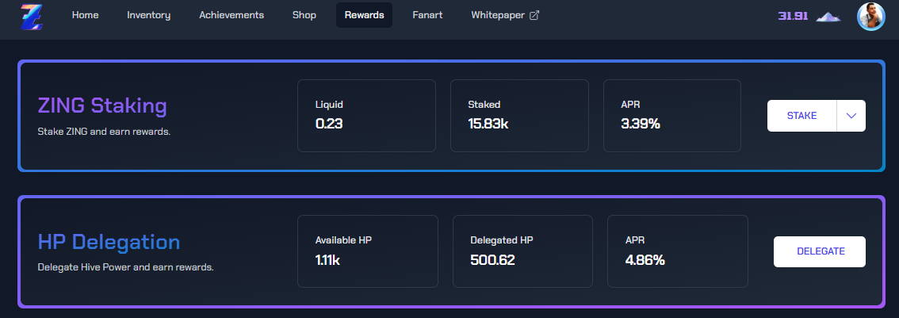Navigate to Fanart page

pos(428,16)
